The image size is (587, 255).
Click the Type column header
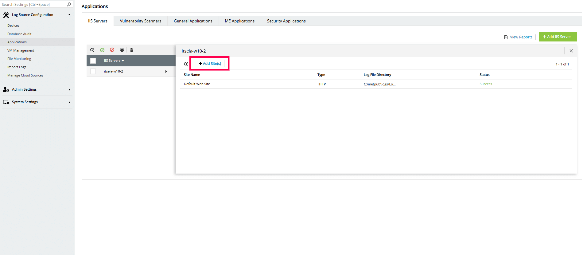321,75
